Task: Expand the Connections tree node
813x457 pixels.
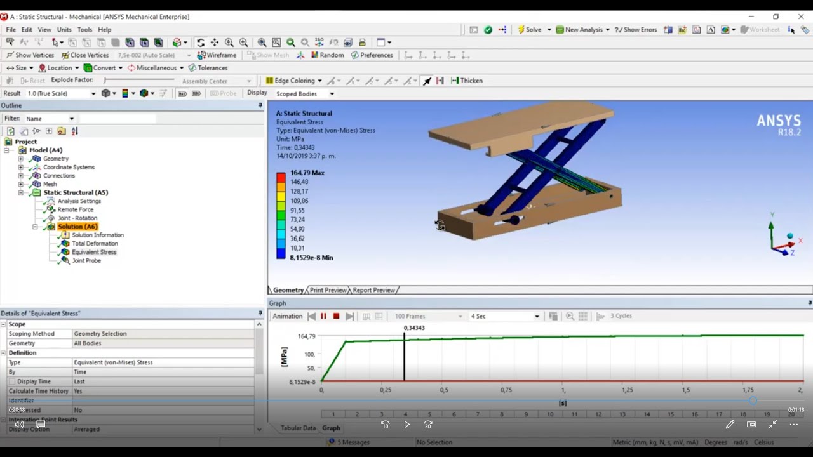Action: point(20,176)
